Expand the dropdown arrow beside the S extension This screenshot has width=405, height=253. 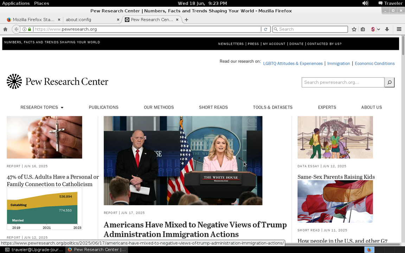pos(378,29)
